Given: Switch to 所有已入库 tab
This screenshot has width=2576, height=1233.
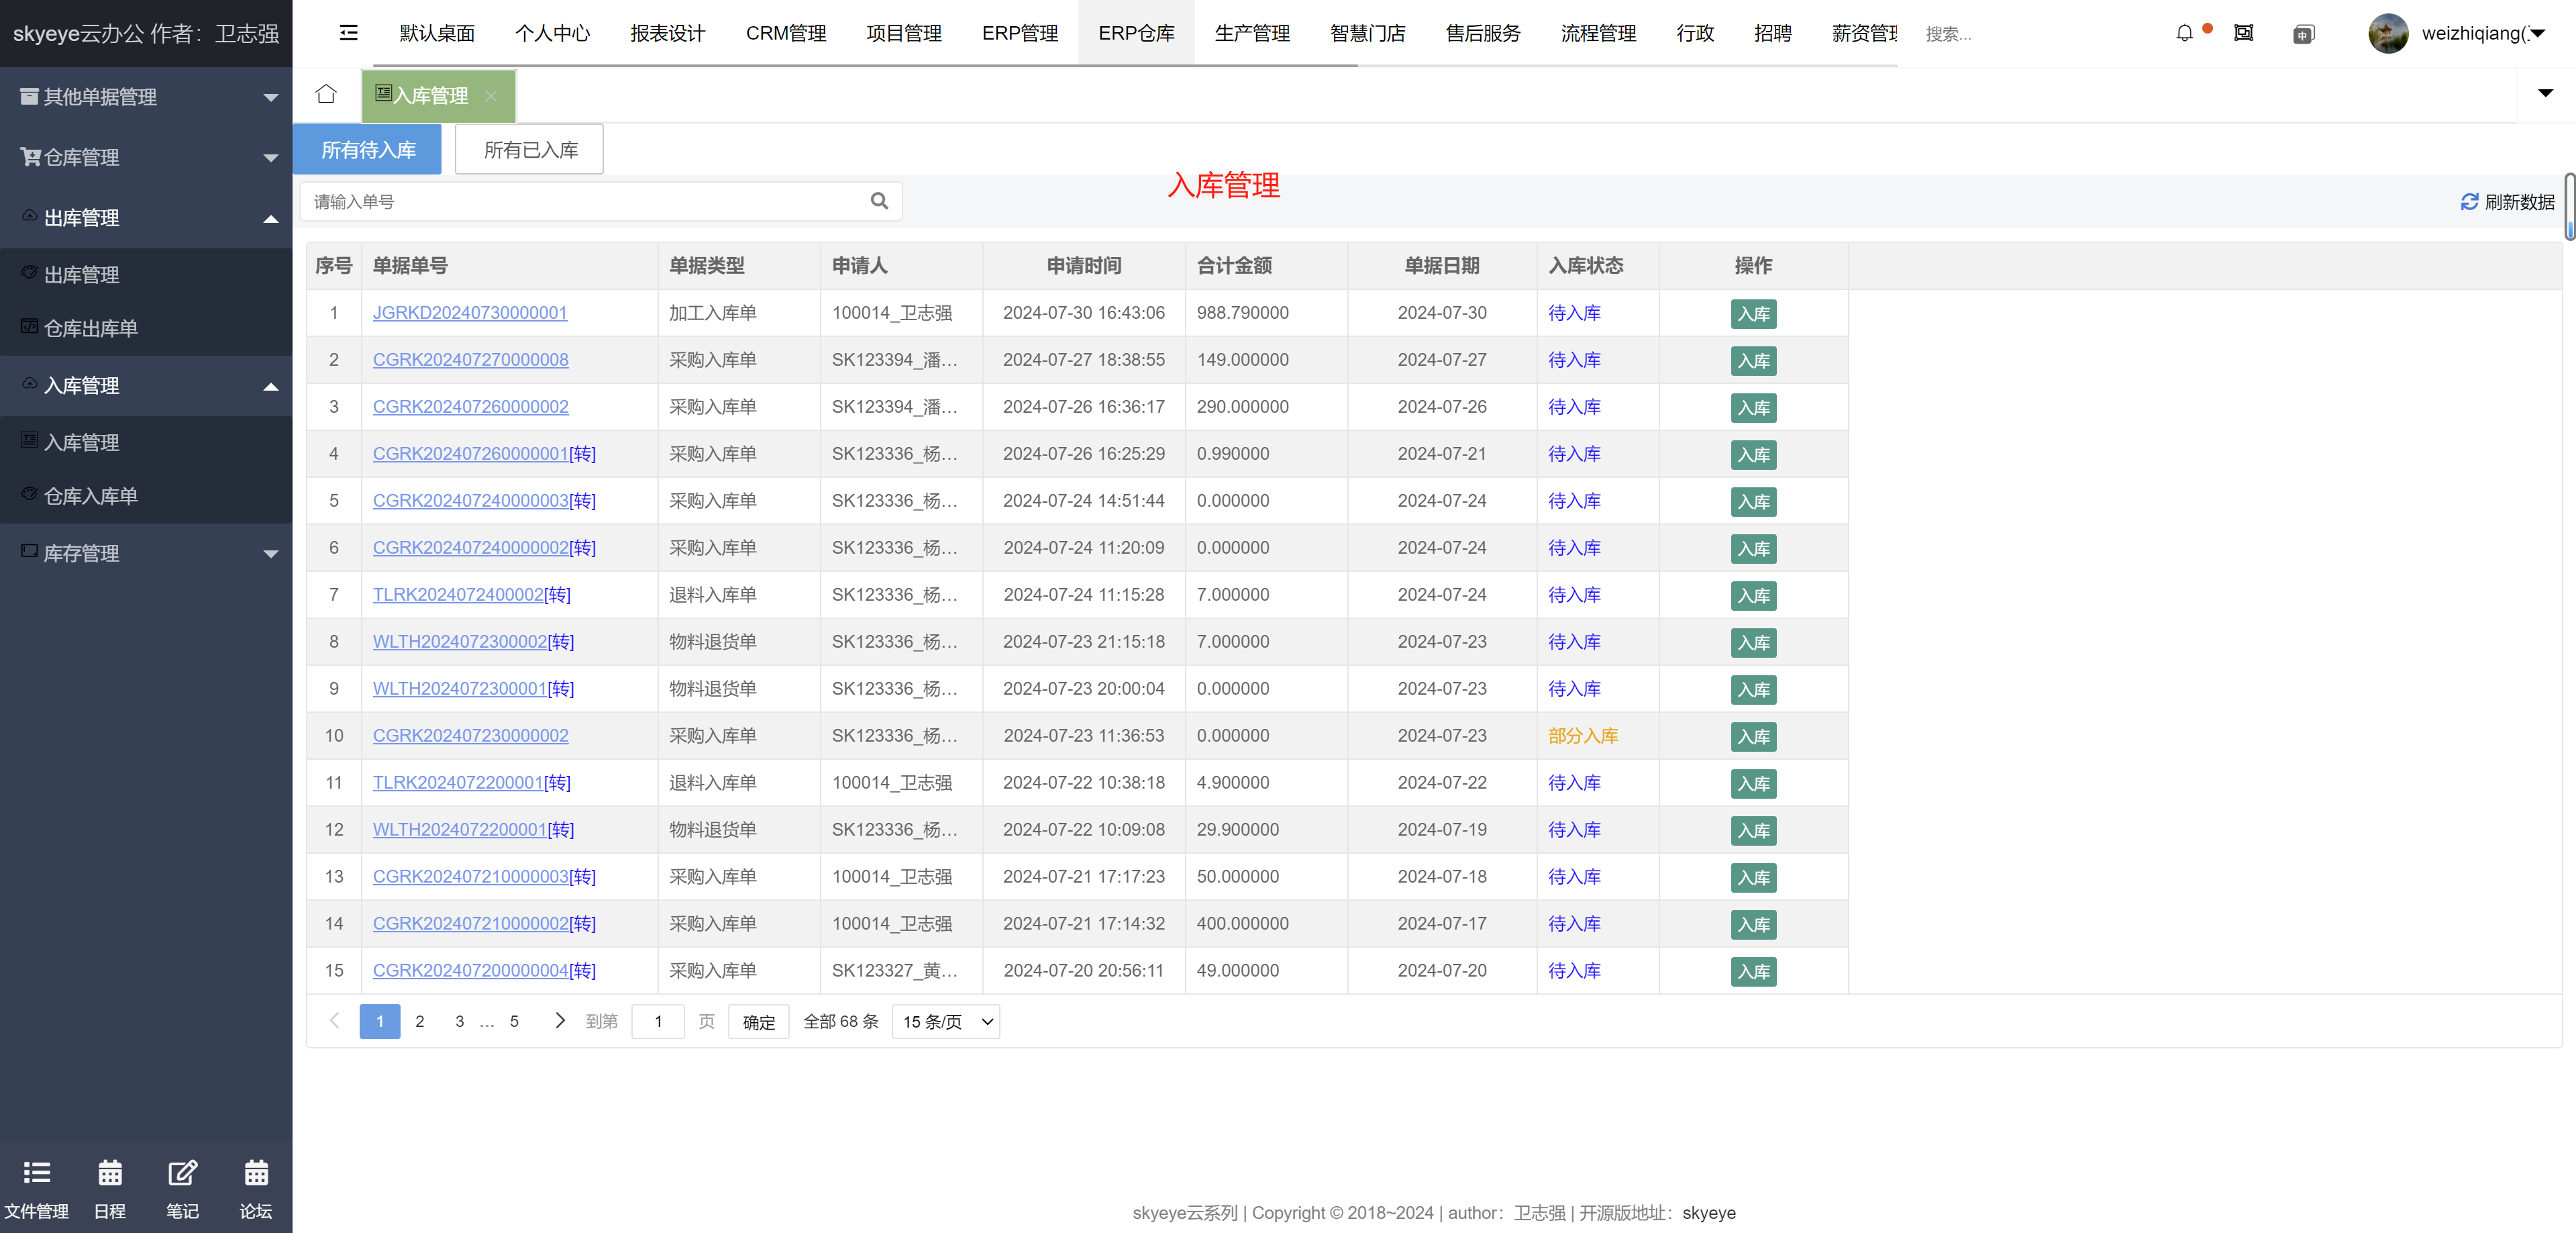Looking at the screenshot, I should tap(529, 150).
